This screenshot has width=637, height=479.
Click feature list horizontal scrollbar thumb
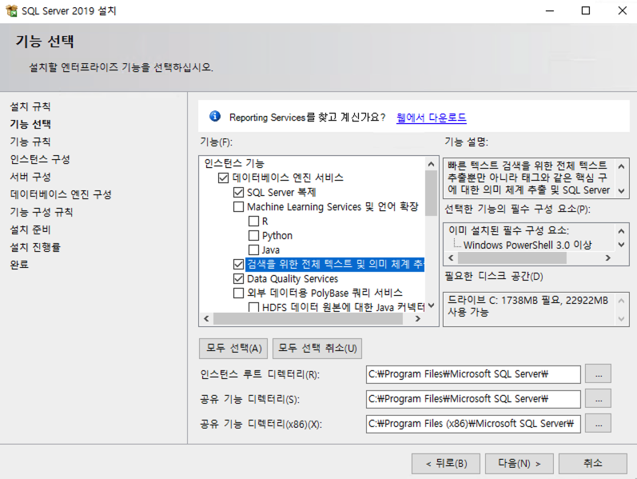point(308,319)
